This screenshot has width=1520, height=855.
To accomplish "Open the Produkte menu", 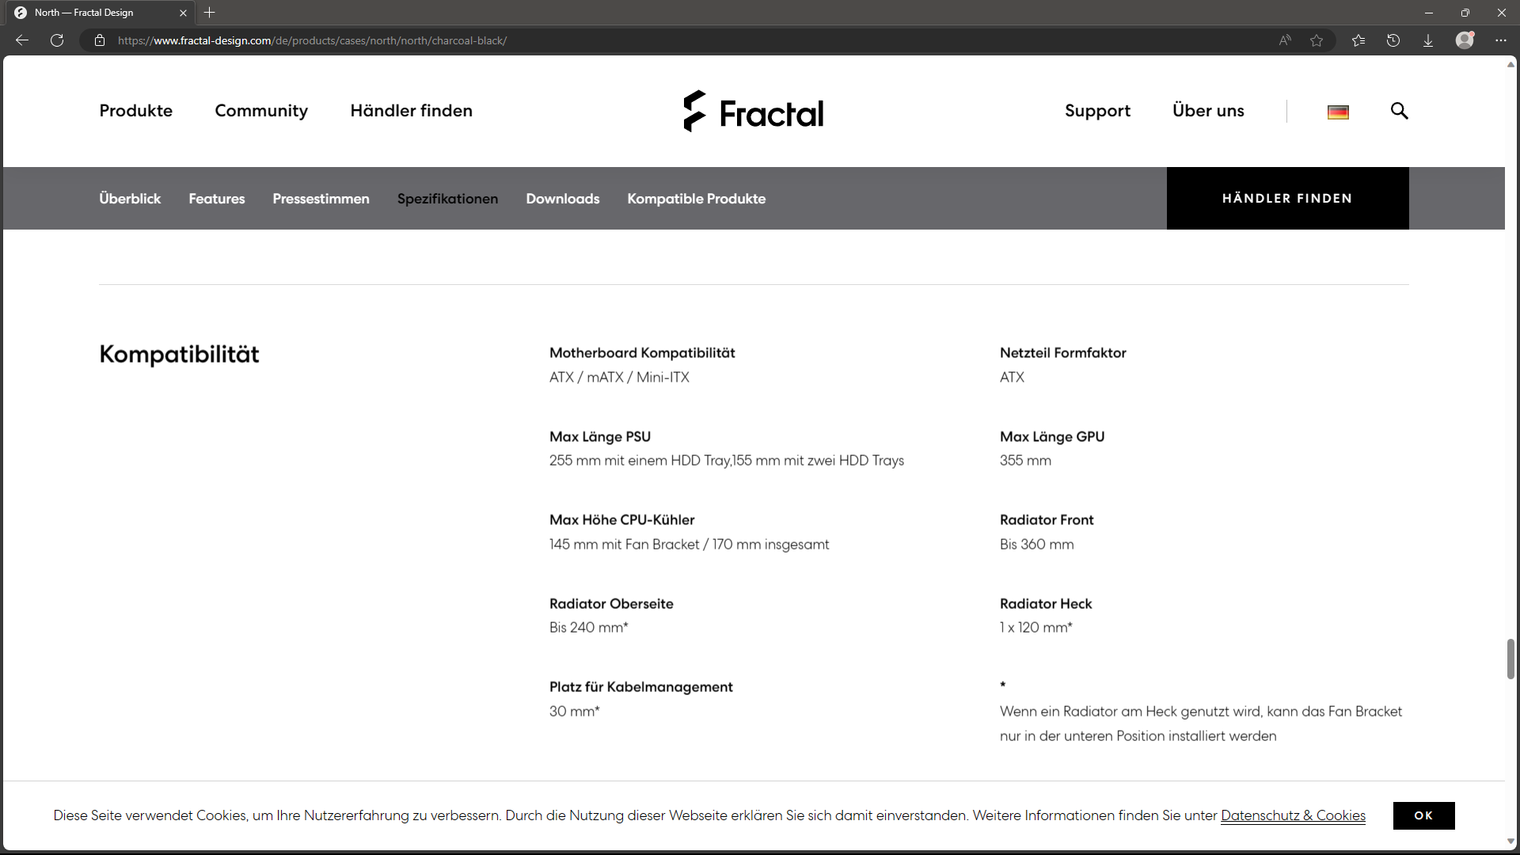I will pos(136,111).
